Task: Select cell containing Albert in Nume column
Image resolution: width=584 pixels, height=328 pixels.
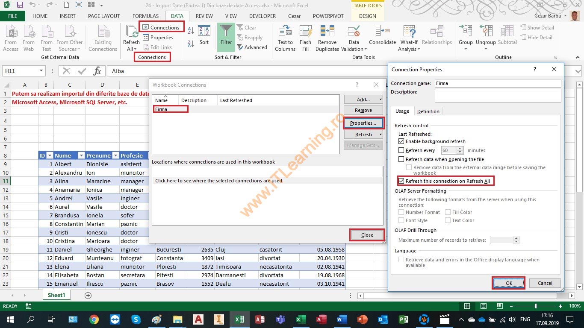Action: coord(68,164)
